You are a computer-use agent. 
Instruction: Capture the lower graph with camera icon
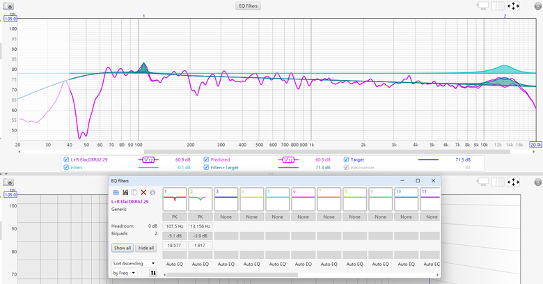8,182
